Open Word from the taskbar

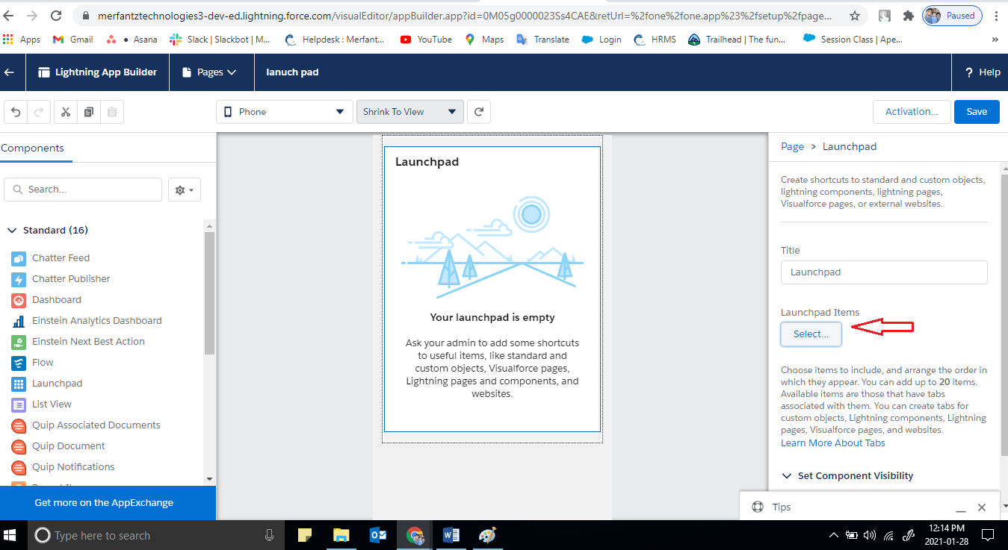451,534
